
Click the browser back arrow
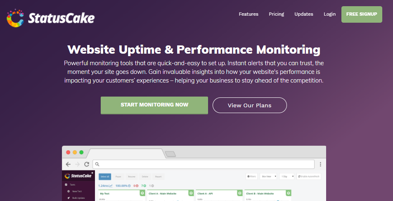[68, 164]
